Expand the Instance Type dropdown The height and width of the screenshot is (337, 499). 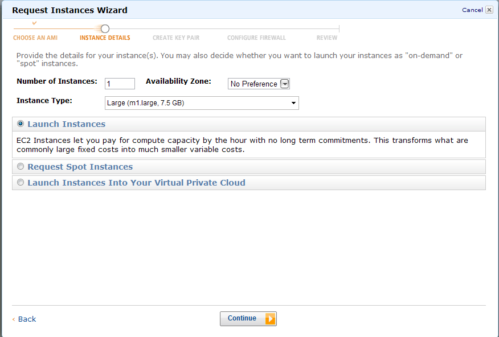202,103
